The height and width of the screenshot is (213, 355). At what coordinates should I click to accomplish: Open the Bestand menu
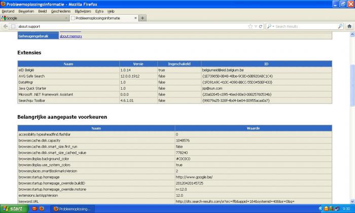pos(8,11)
